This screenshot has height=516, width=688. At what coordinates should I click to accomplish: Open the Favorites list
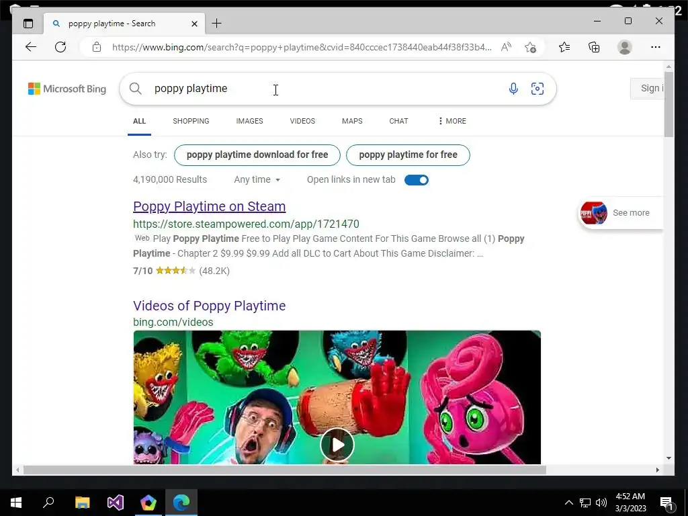(x=564, y=47)
